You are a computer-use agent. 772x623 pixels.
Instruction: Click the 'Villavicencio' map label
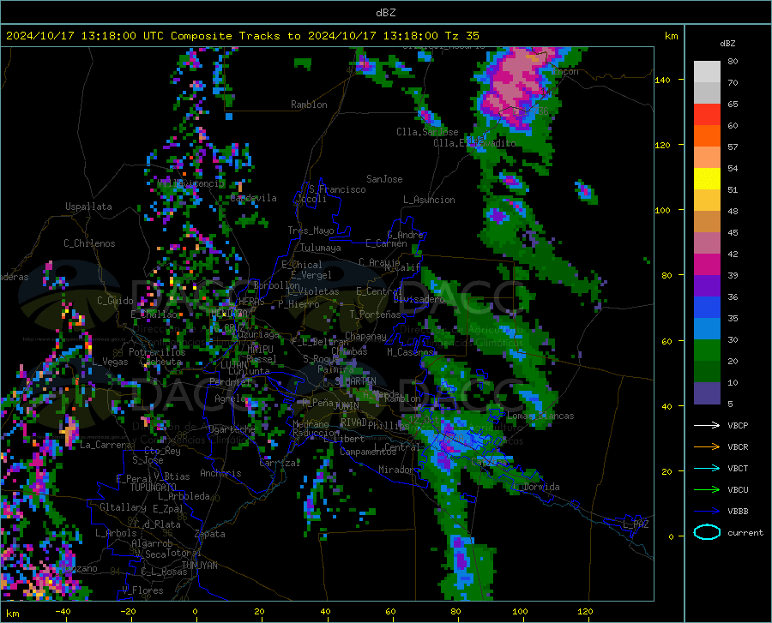191,183
